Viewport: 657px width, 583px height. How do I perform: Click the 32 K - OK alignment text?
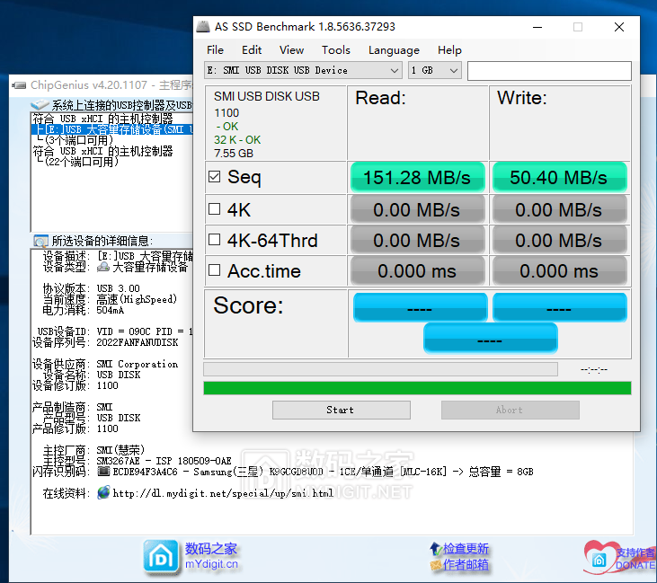[237, 140]
